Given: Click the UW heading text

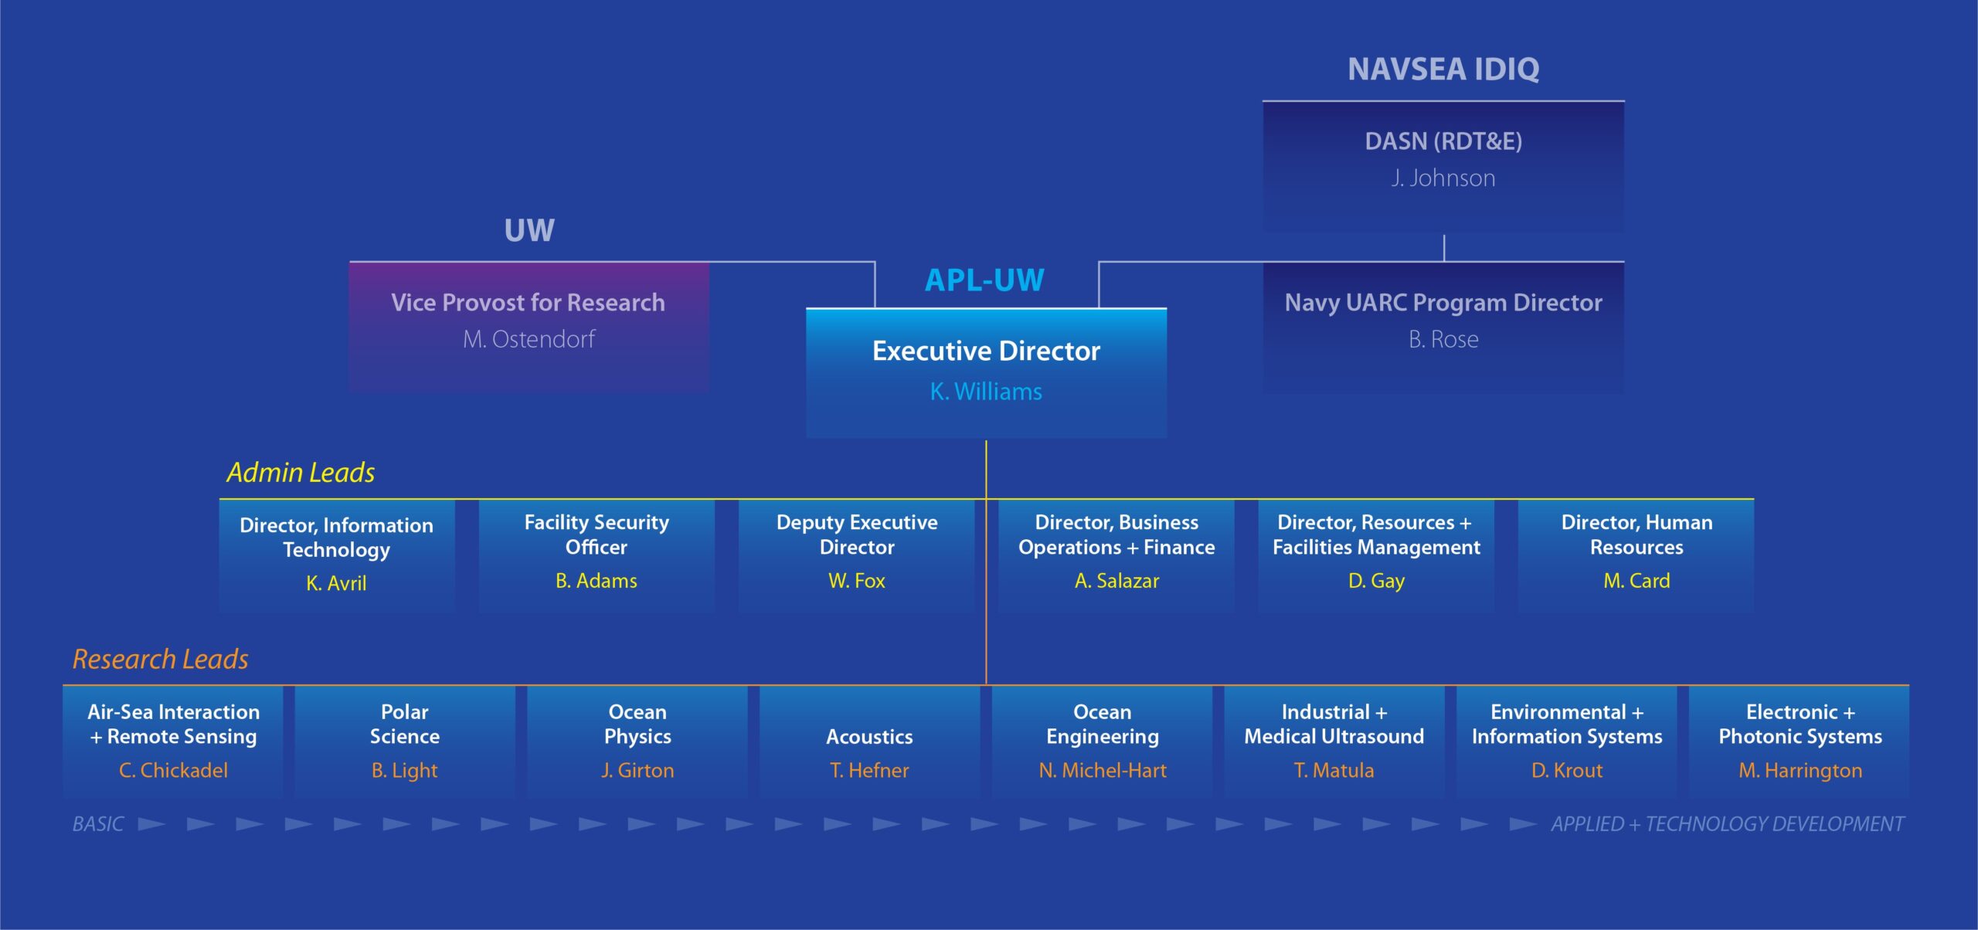Looking at the screenshot, I should pos(529,230).
